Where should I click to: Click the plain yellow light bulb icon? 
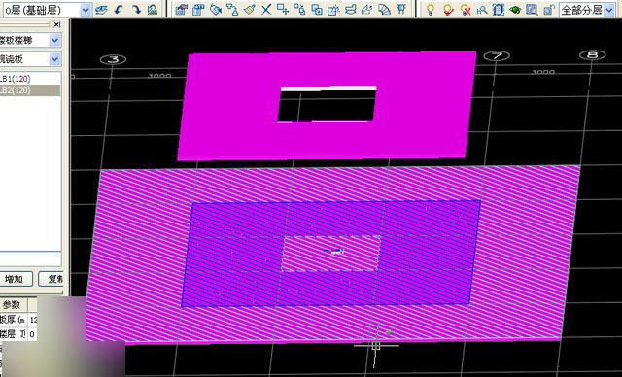[430, 9]
